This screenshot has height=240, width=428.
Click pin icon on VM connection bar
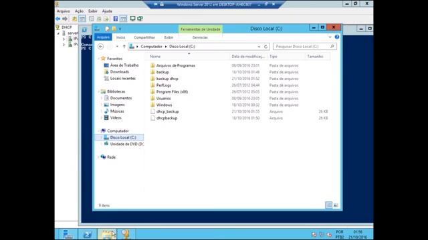pyautogui.click(x=156, y=5)
